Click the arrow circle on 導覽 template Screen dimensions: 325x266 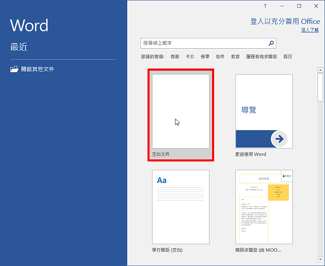tap(279, 139)
